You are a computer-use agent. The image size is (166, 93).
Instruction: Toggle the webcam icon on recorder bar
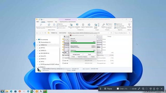(x=150, y=89)
